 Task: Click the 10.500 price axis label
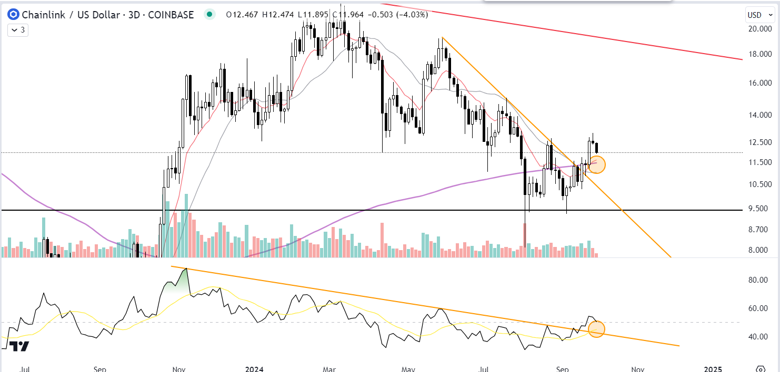coord(759,184)
